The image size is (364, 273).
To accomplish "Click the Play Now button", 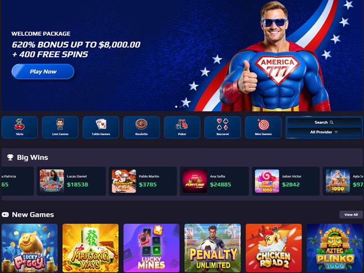I will pyautogui.click(x=43, y=72).
